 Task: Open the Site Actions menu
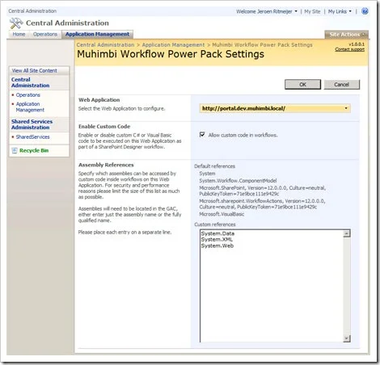point(346,35)
